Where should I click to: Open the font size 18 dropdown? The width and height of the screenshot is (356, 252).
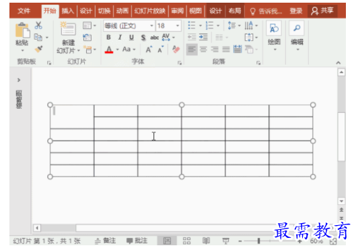178,26
